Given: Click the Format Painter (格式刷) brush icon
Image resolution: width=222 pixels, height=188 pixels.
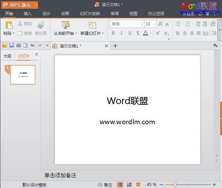Looking at the screenshot, I should click(41, 25).
